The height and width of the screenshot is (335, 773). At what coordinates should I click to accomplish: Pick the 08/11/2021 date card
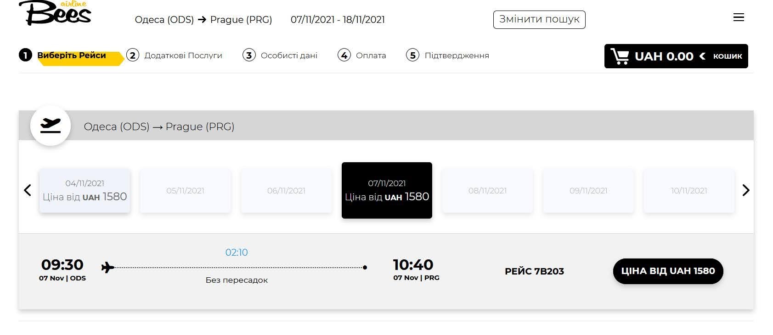click(487, 191)
